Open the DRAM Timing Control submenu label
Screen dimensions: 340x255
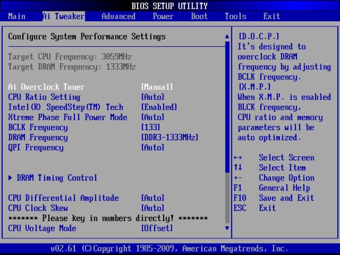[x=57, y=178]
